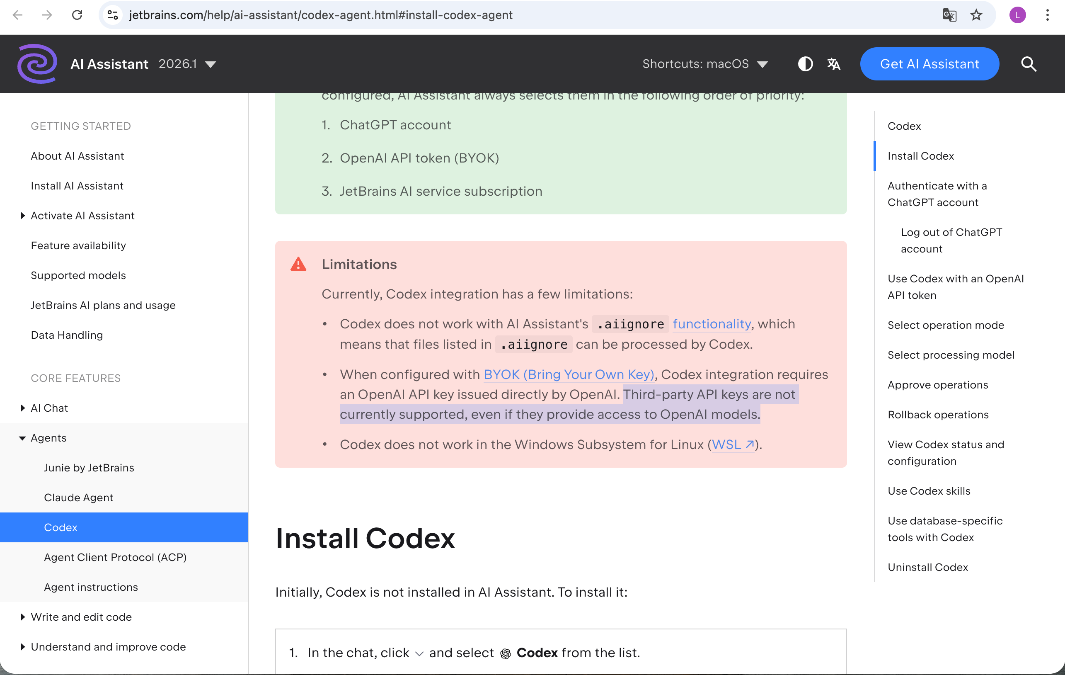Expand the Write and edit code section
The image size is (1065, 675).
(x=22, y=617)
